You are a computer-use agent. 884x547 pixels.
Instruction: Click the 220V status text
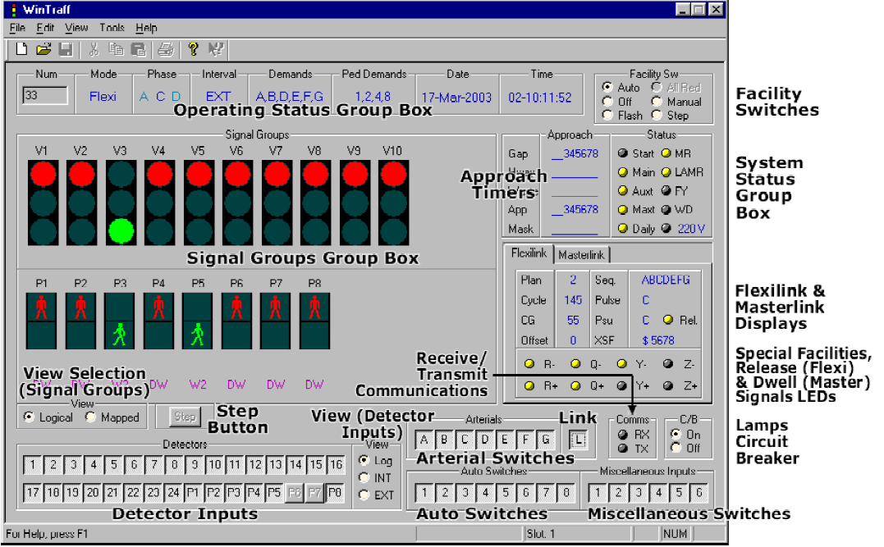(x=691, y=229)
